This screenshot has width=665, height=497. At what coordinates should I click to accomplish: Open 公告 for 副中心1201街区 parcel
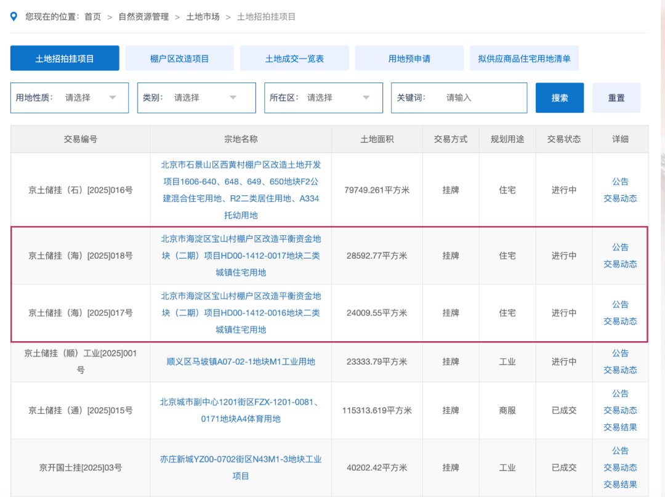[620, 394]
